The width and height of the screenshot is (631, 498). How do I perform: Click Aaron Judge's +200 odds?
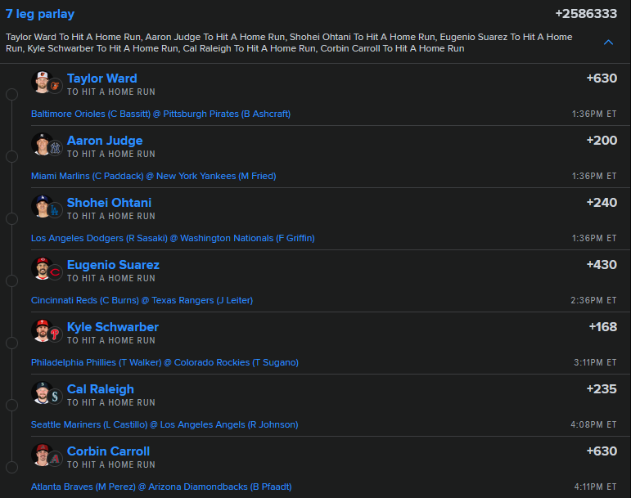point(602,141)
